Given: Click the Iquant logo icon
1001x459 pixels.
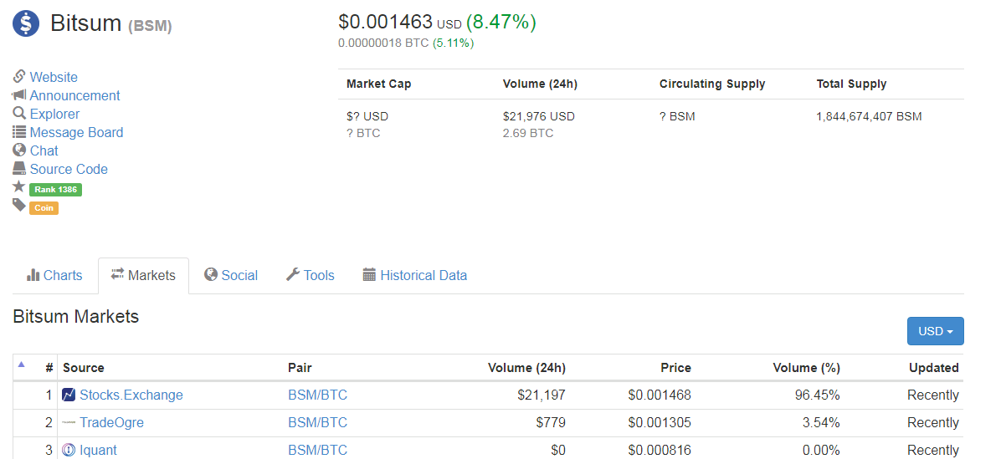Looking at the screenshot, I should tap(69, 450).
